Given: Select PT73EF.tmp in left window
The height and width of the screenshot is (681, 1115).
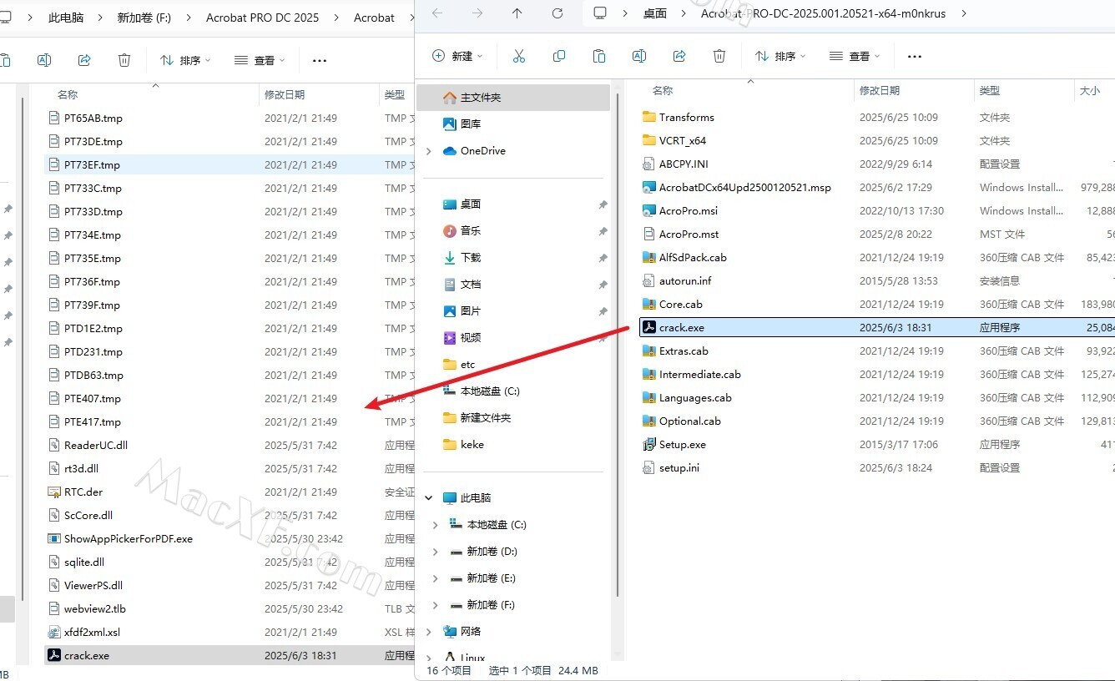Looking at the screenshot, I should click(229, 165).
